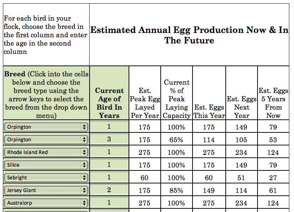Select the 65% peak laying capacity cell

pos(176,139)
